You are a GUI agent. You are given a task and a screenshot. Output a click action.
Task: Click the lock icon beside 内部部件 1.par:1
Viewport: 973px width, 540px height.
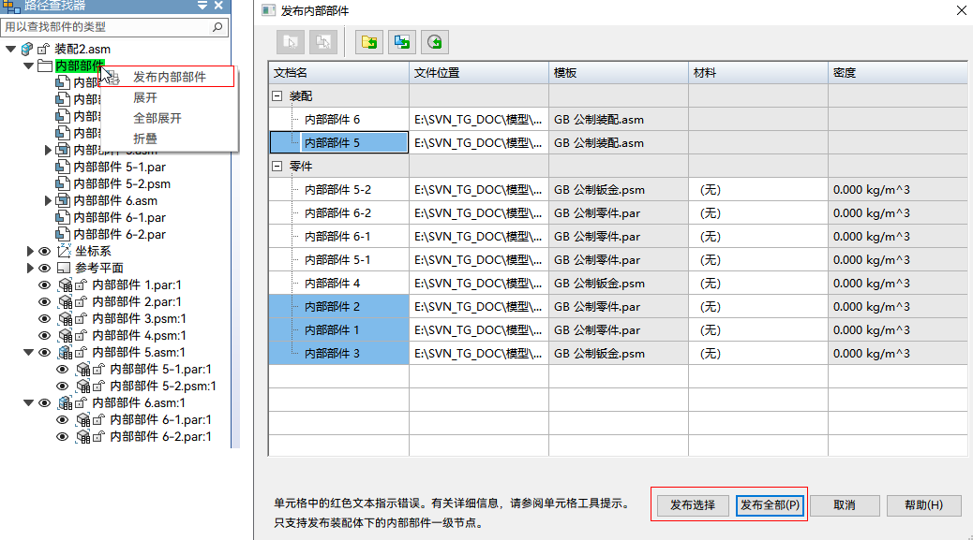[81, 285]
